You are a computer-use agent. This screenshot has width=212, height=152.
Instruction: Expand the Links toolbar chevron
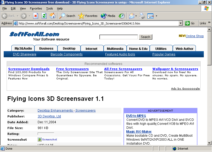pyautogui.click(x=209, y=22)
